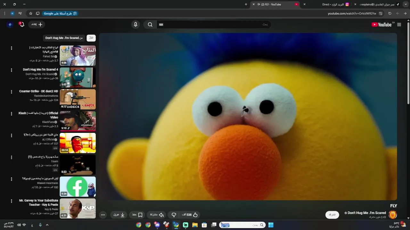This screenshot has height=230, width=410.
Task: Open options menu for 1isam video
Action: pyautogui.click(x=12, y=157)
